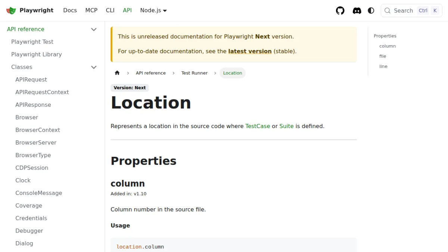The width and height of the screenshot is (448, 252).
Task: Open the CLI navbar item
Action: point(110,10)
